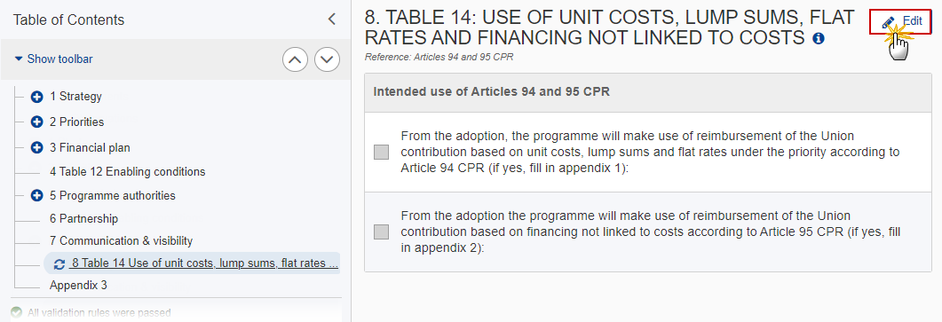Viewport: 942px width, 322px height.
Task: Select Appendix 3 in contents tree
Action: [79, 286]
